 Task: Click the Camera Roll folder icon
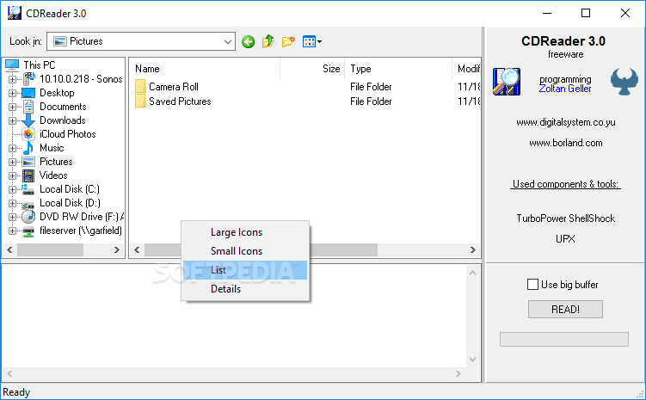[x=140, y=87]
